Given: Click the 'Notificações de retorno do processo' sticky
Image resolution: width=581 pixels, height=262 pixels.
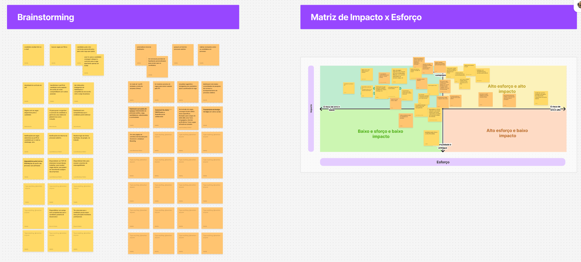Looking at the screenshot, I should point(58,144).
